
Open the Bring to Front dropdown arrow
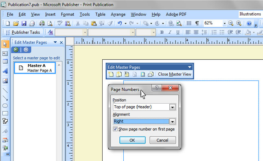click(151, 24)
